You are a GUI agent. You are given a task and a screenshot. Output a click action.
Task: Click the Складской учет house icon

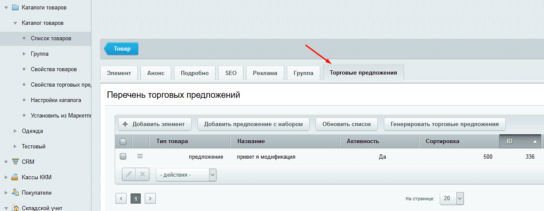click(x=15, y=208)
